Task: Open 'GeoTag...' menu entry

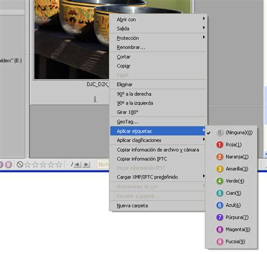Action: (x=158, y=122)
